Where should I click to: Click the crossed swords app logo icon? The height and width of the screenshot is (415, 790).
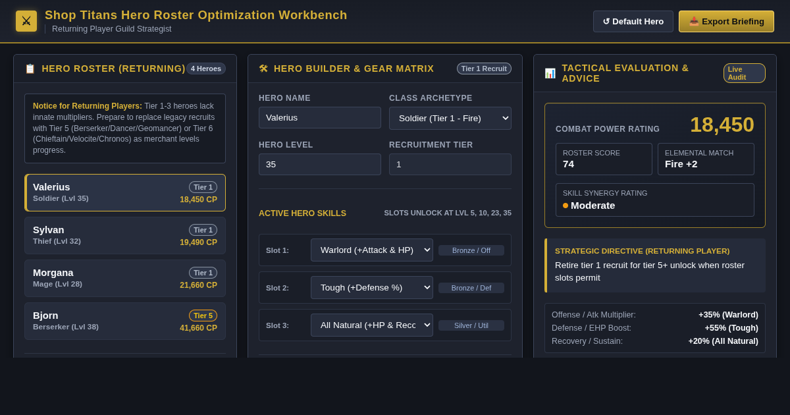click(x=26, y=21)
